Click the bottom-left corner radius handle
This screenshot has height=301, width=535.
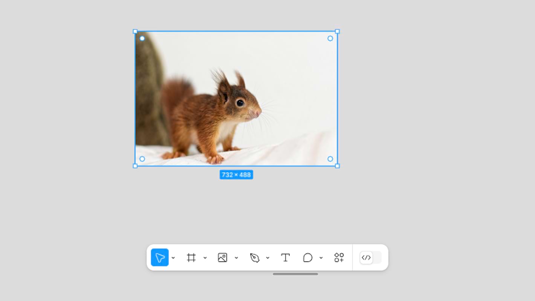point(142,159)
